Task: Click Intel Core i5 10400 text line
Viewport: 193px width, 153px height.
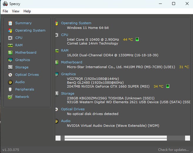Action: [93, 40]
